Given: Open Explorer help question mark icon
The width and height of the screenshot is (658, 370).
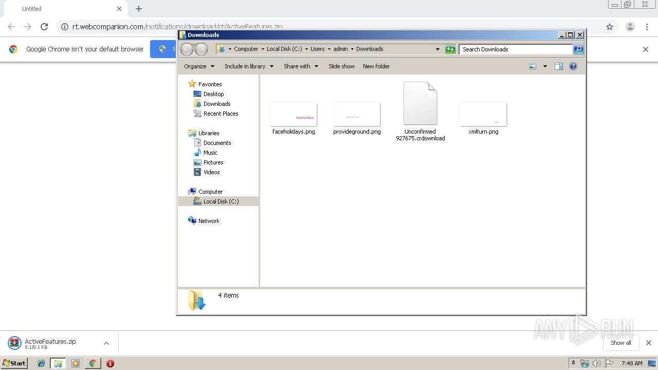Looking at the screenshot, I should [573, 66].
